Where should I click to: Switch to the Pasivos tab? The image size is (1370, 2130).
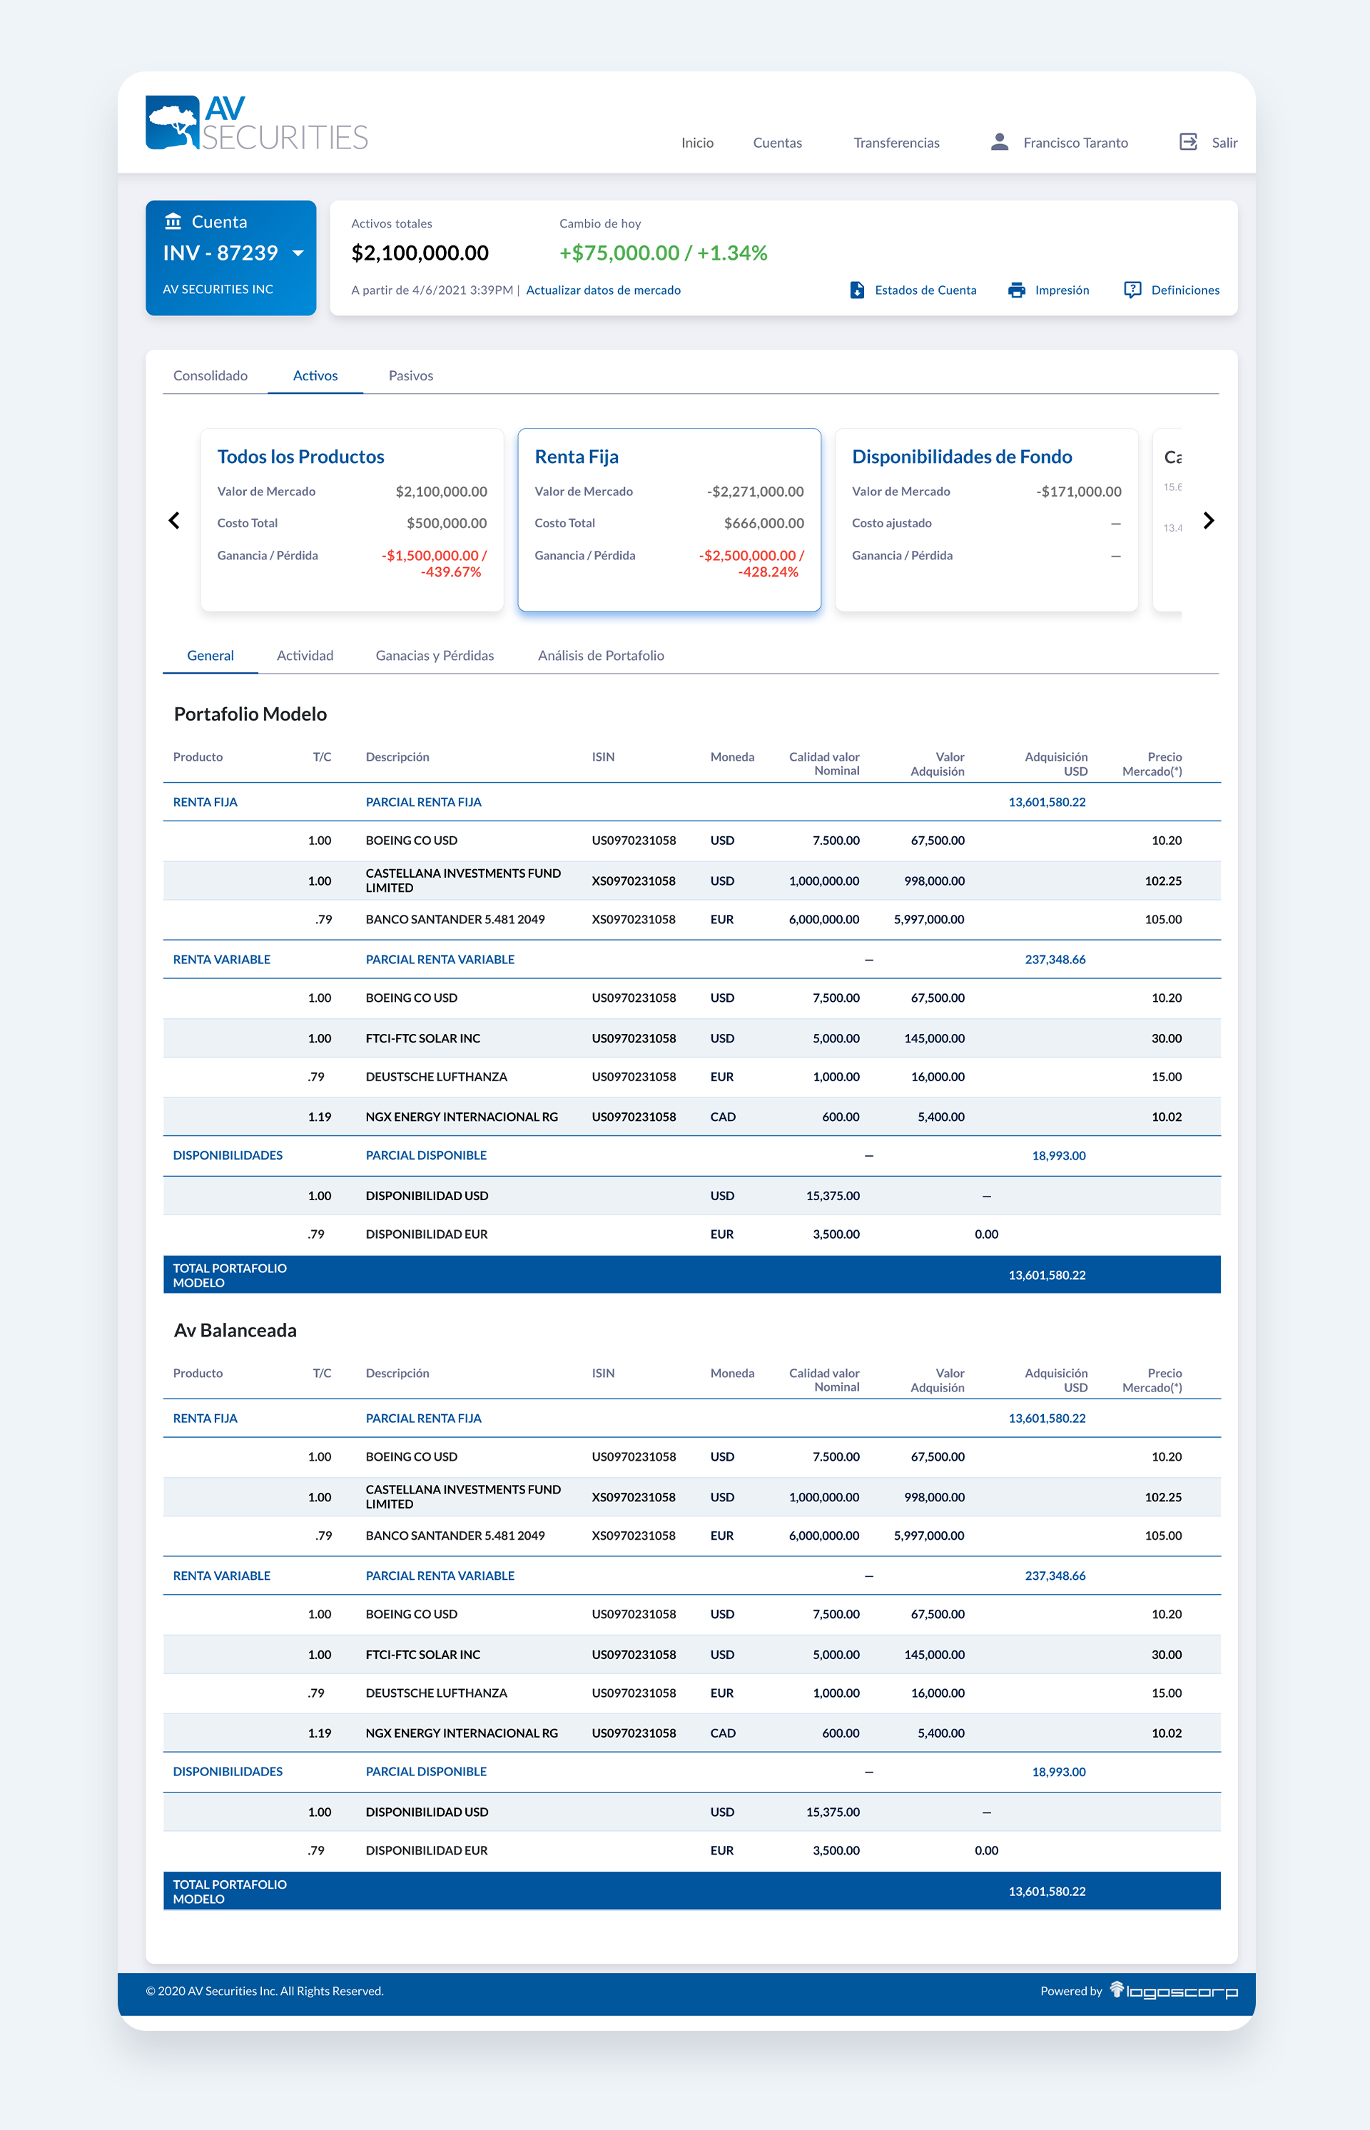point(410,375)
